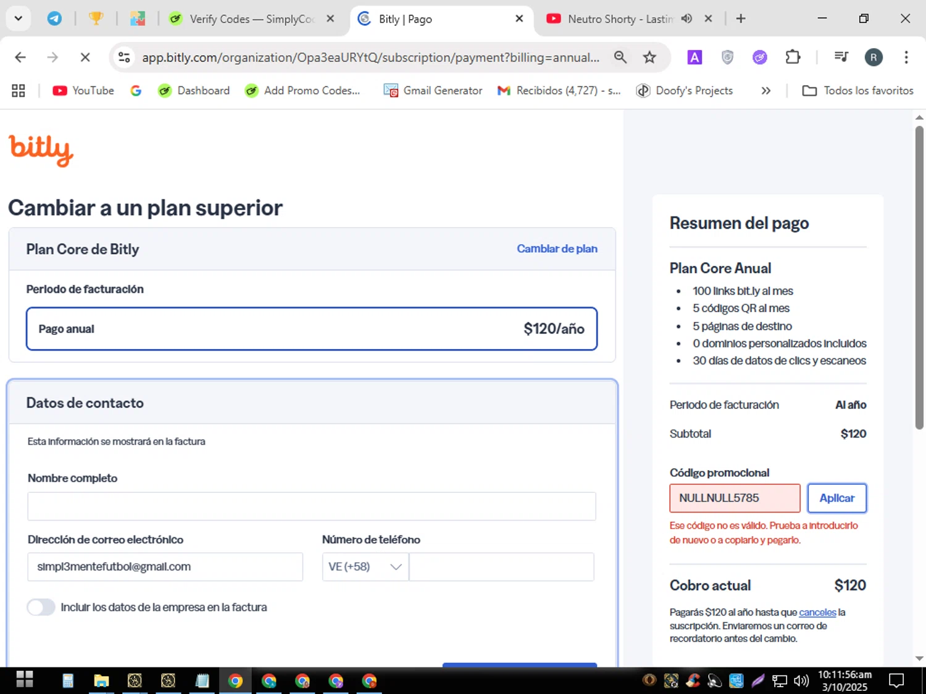Stop loading the page
This screenshot has width=926, height=694.
point(85,57)
